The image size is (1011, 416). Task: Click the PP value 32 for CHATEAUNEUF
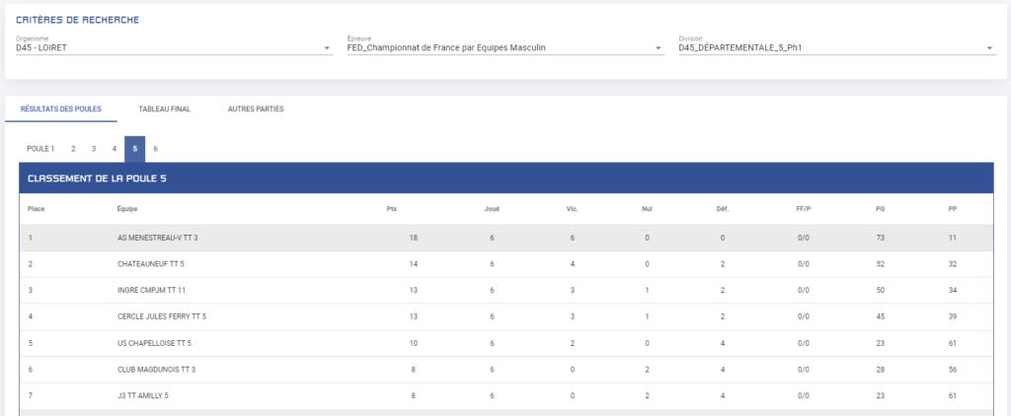coord(953,264)
